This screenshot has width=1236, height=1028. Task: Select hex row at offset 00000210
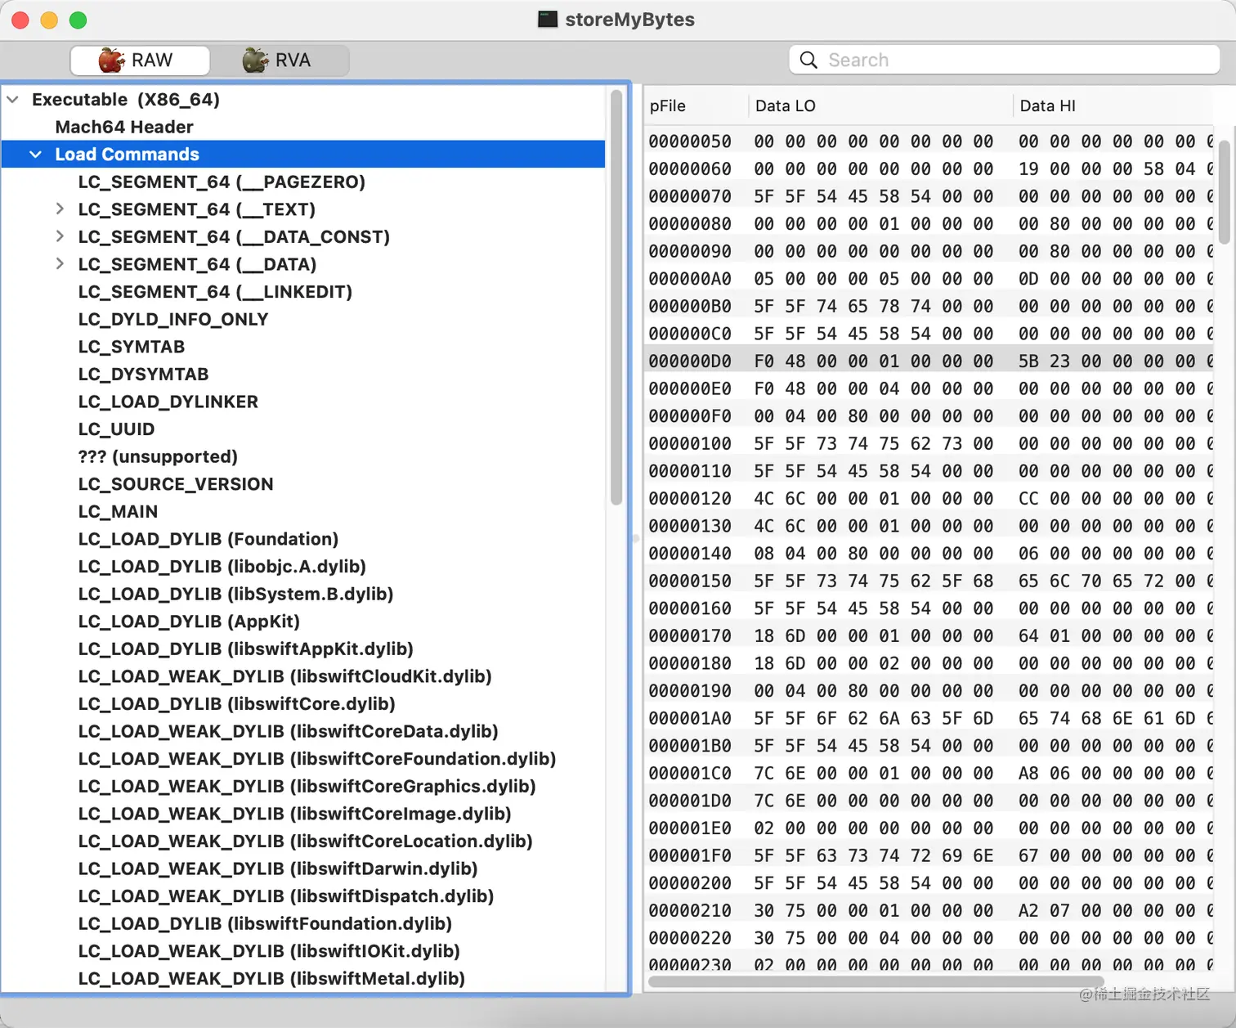coord(930,911)
